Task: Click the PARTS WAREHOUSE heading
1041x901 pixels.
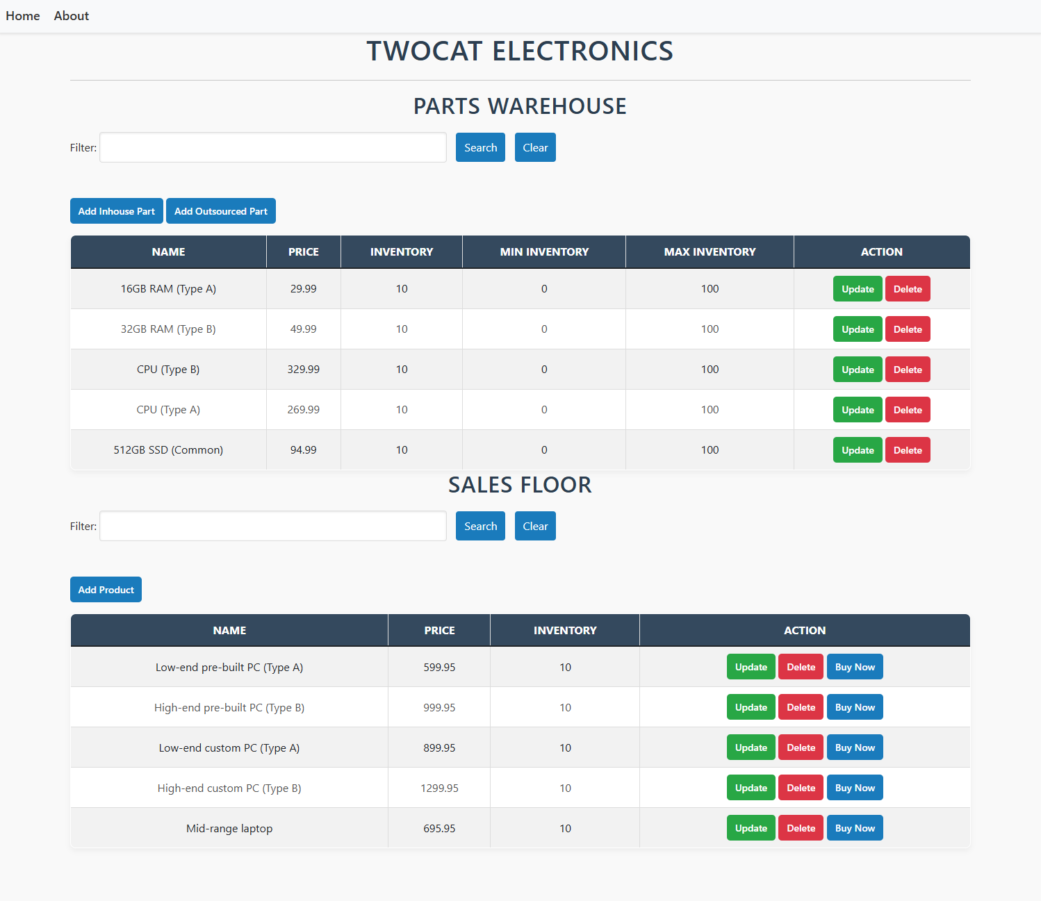Action: [520, 106]
